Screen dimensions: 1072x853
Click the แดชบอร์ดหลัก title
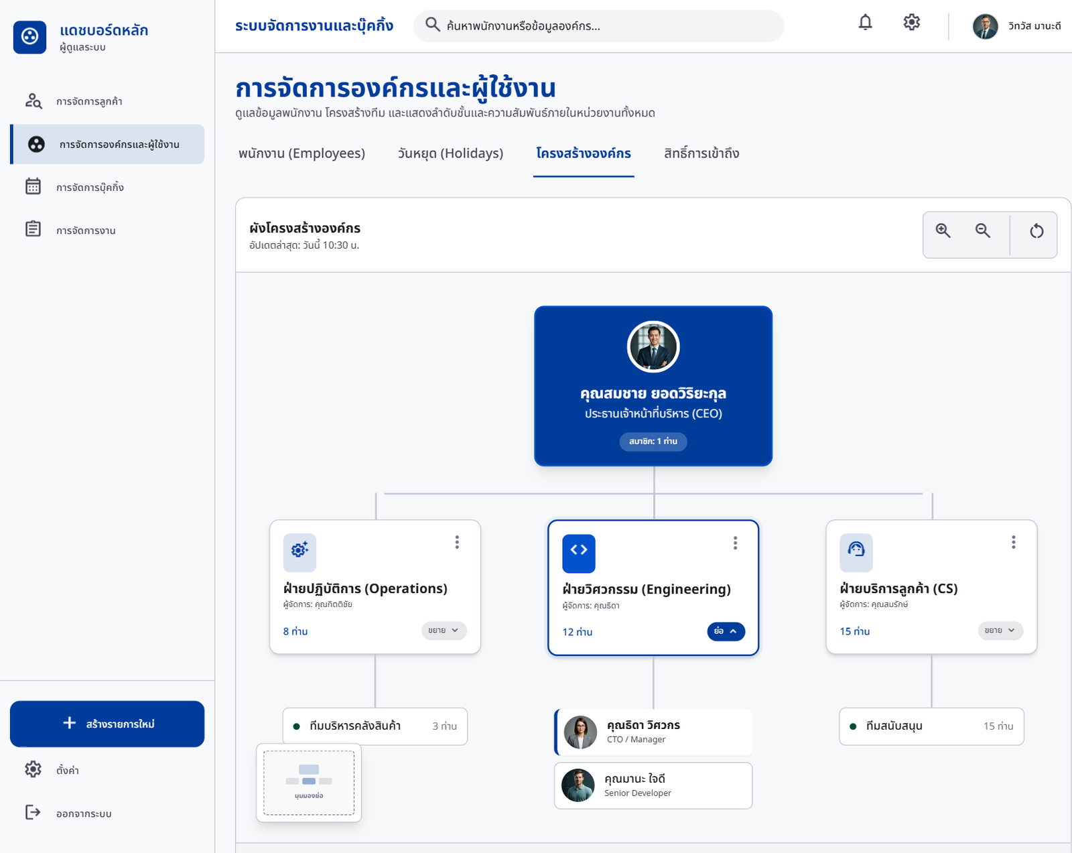coord(104,30)
